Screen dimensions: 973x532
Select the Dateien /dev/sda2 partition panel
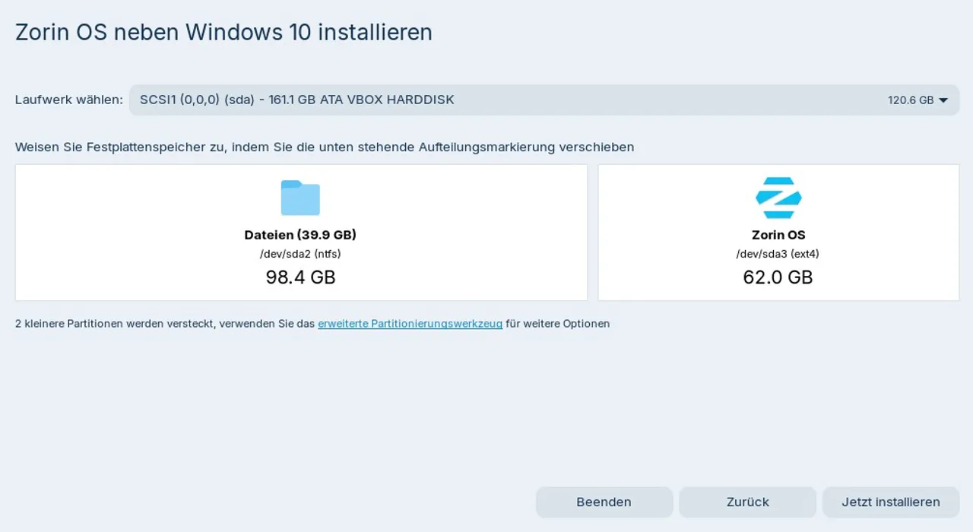coord(301,233)
